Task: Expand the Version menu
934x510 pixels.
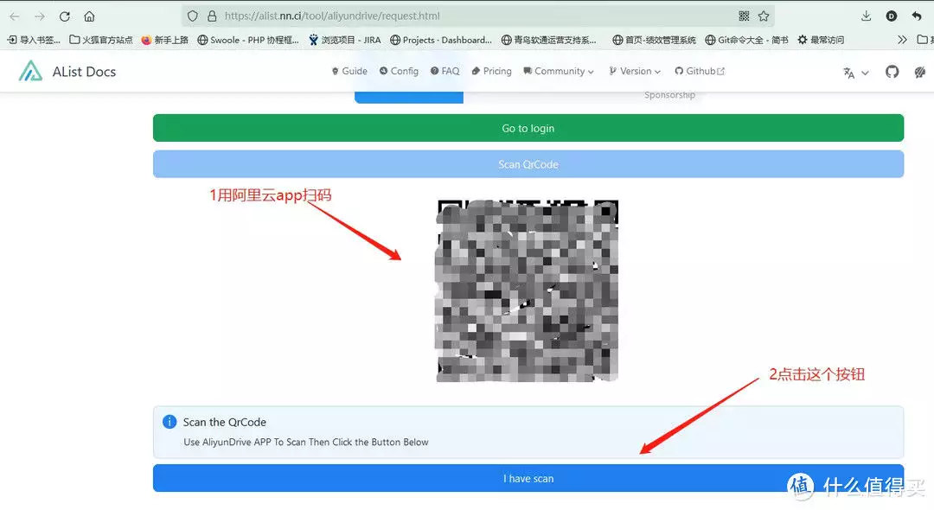Action: (x=635, y=71)
